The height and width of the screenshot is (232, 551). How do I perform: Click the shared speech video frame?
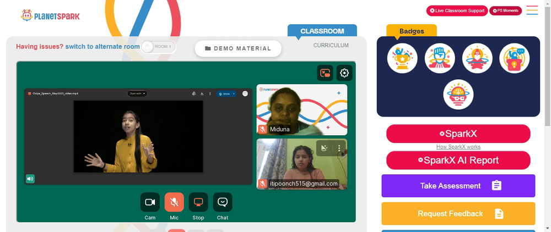click(x=138, y=136)
